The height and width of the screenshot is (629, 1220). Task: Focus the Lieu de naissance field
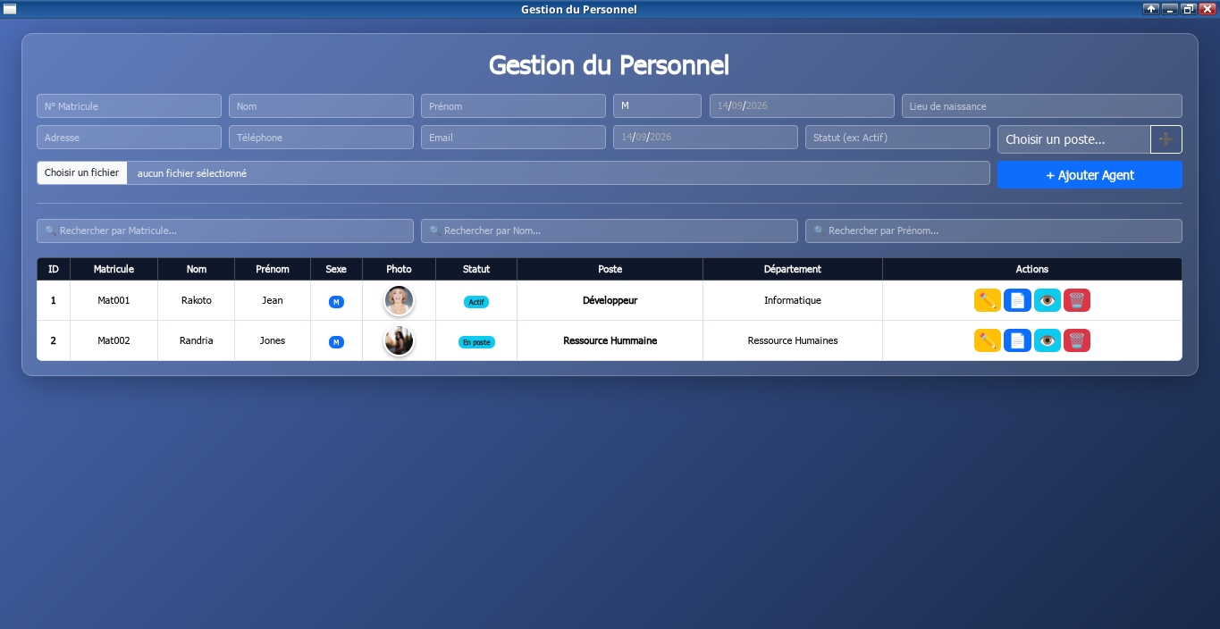click(x=1042, y=105)
